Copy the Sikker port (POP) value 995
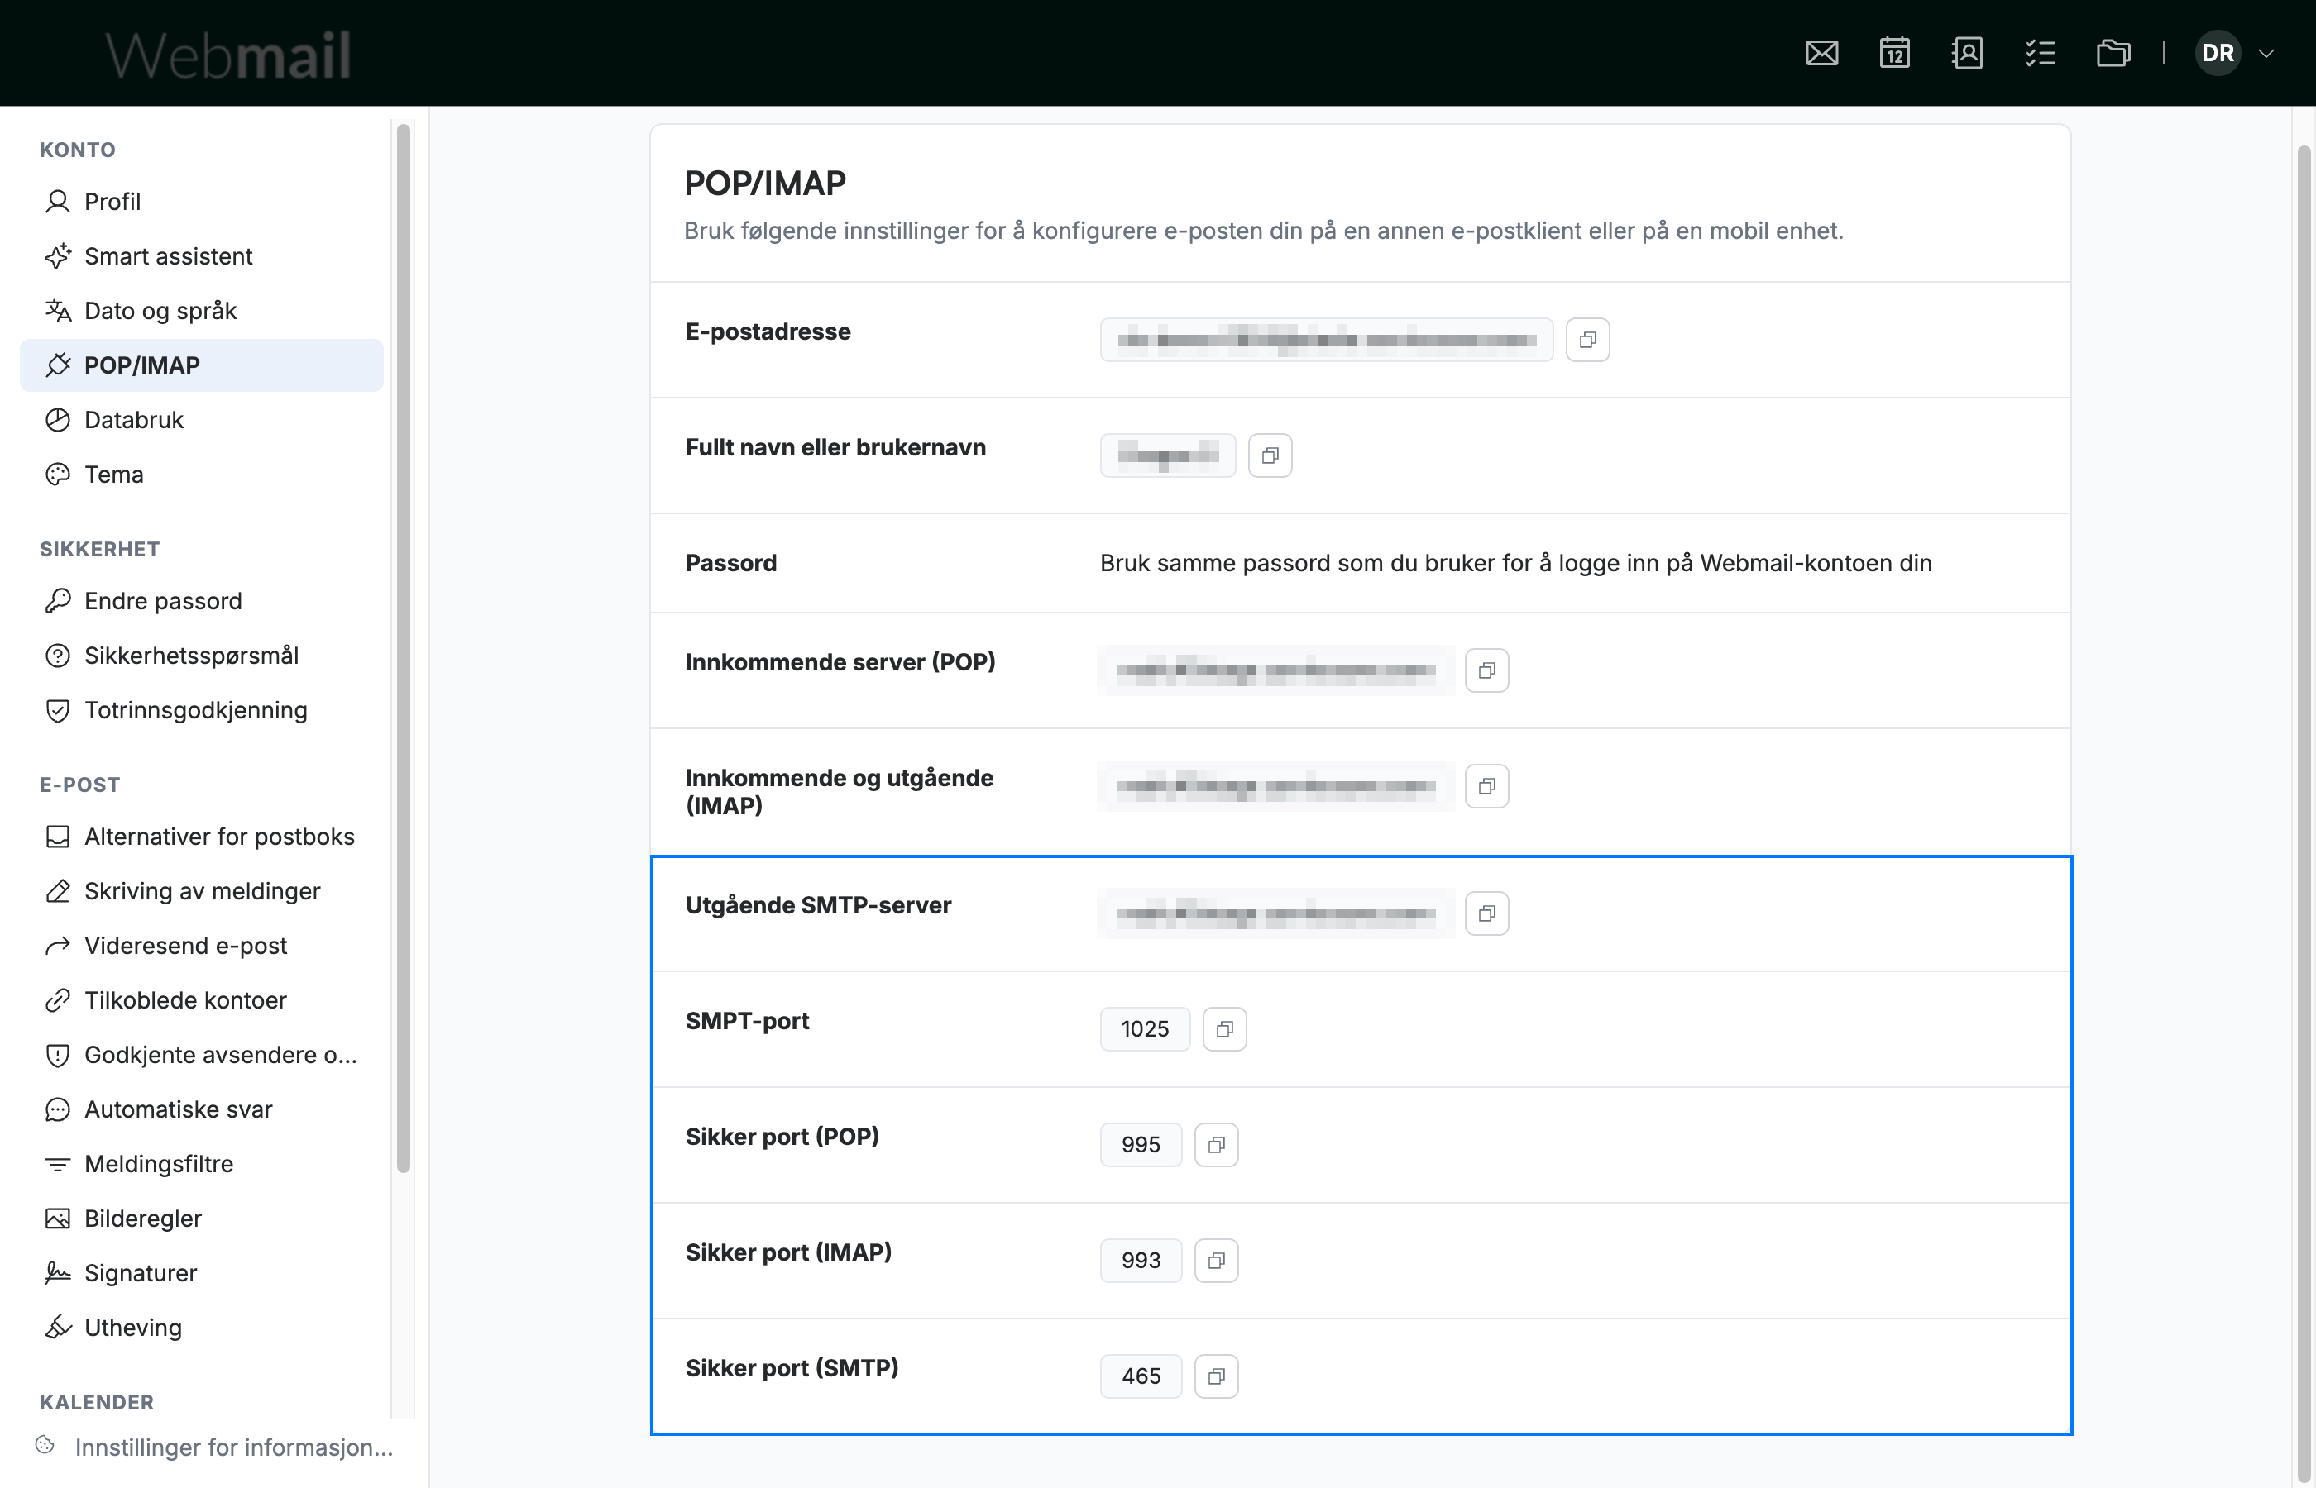This screenshot has width=2316, height=1488. click(x=1216, y=1145)
